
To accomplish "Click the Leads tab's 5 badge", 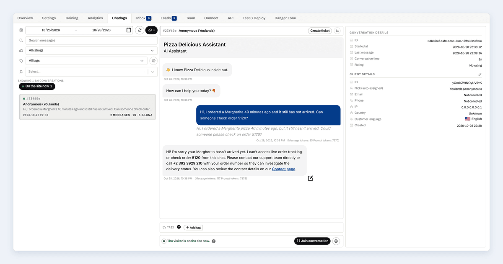I will coord(174,18).
